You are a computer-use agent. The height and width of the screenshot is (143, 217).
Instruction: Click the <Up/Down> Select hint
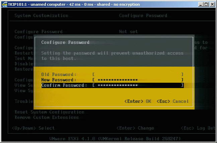tap(33, 128)
